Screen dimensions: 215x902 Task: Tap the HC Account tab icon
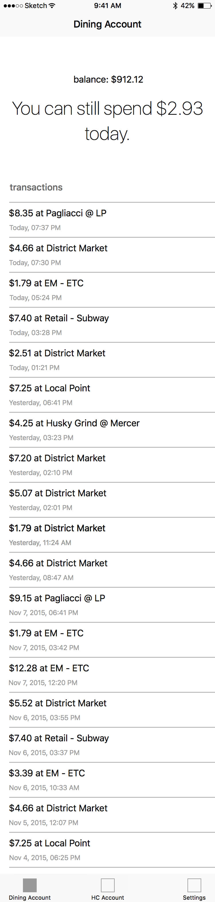[x=108, y=885]
